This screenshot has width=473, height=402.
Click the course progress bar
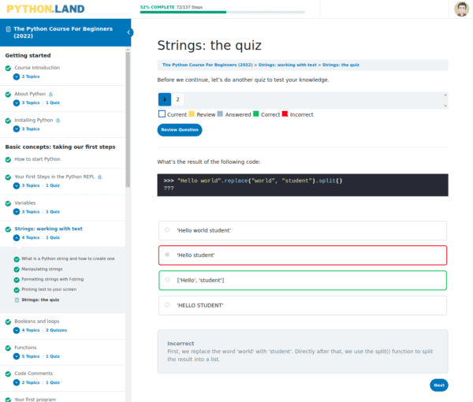point(222,13)
